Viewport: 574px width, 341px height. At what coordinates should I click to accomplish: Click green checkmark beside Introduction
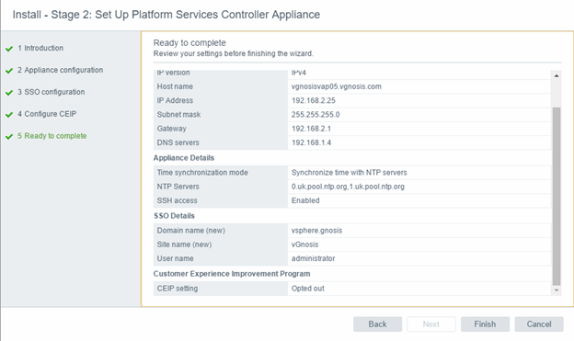coord(9,49)
